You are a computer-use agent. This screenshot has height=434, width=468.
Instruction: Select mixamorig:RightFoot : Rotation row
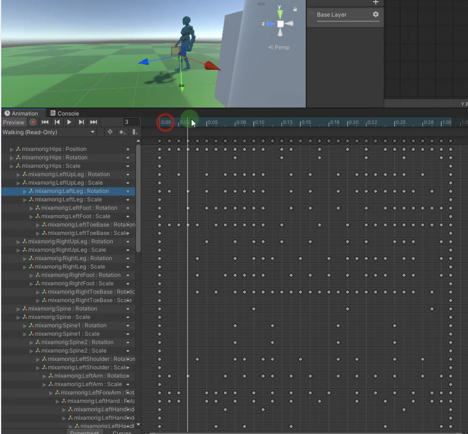click(68, 275)
